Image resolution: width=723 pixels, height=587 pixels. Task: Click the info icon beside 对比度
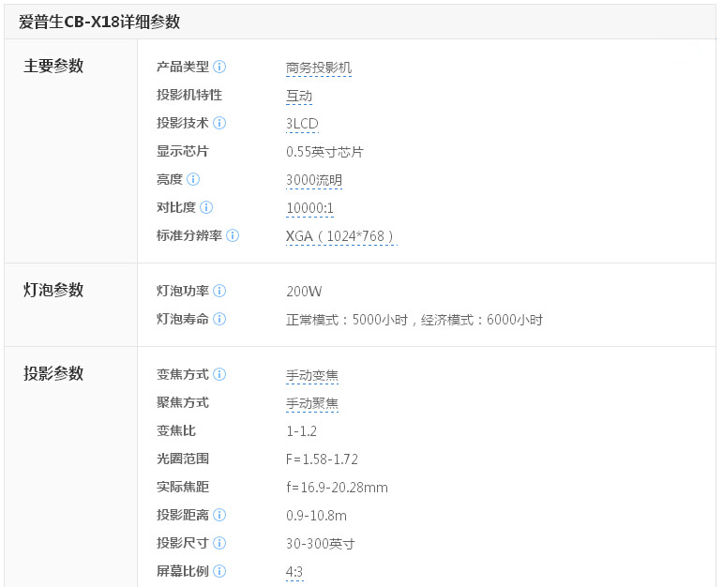tap(206, 207)
